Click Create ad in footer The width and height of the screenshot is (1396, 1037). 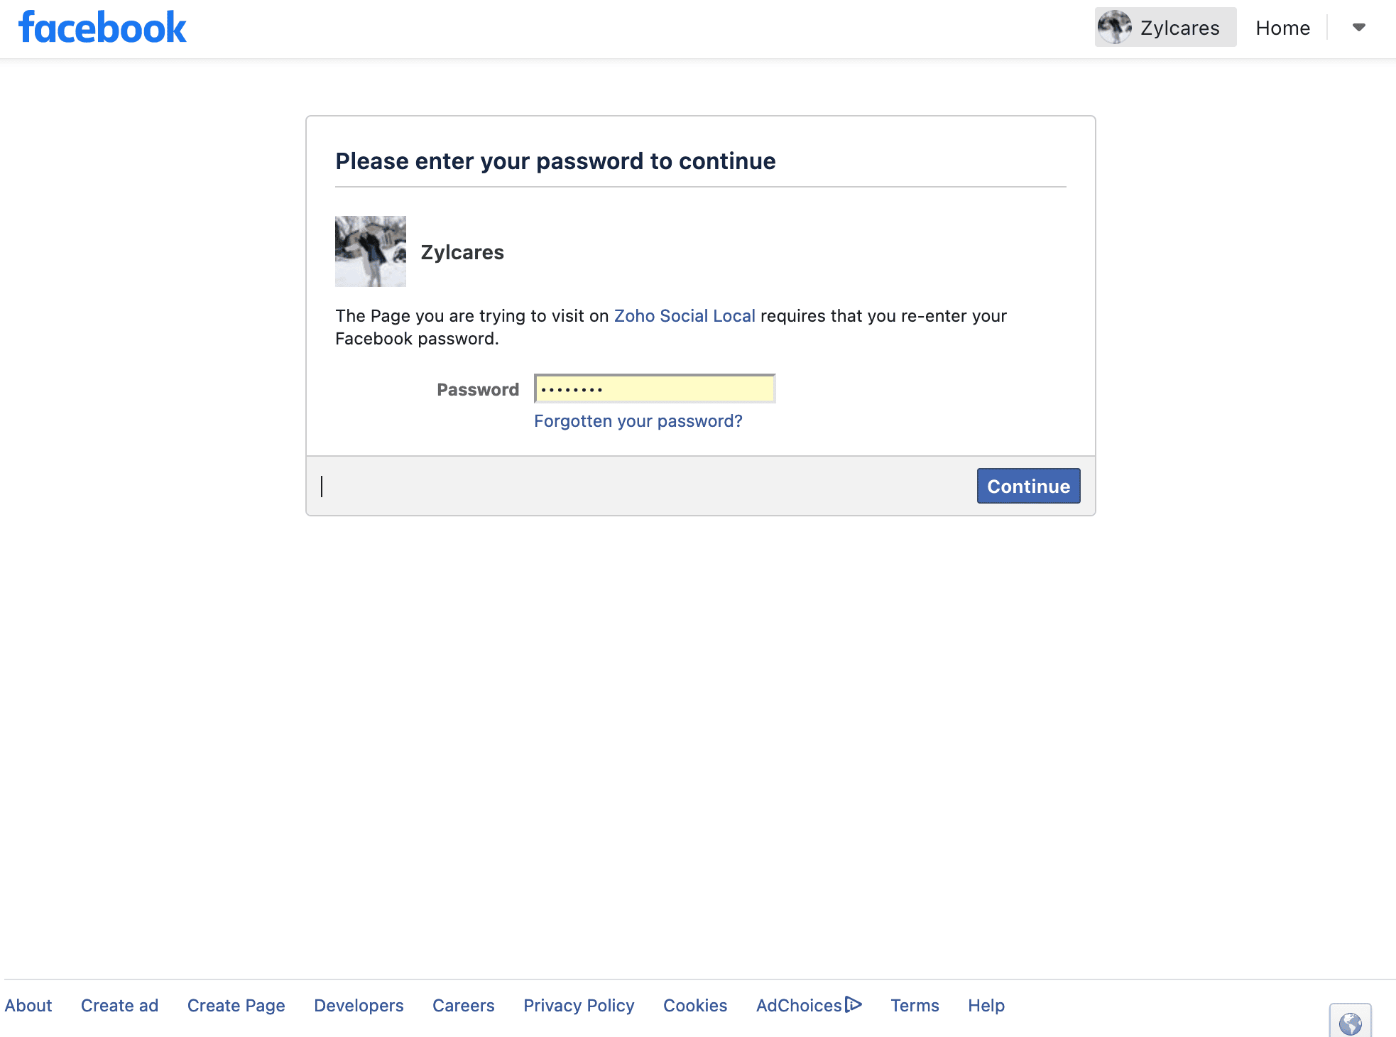pyautogui.click(x=119, y=1006)
